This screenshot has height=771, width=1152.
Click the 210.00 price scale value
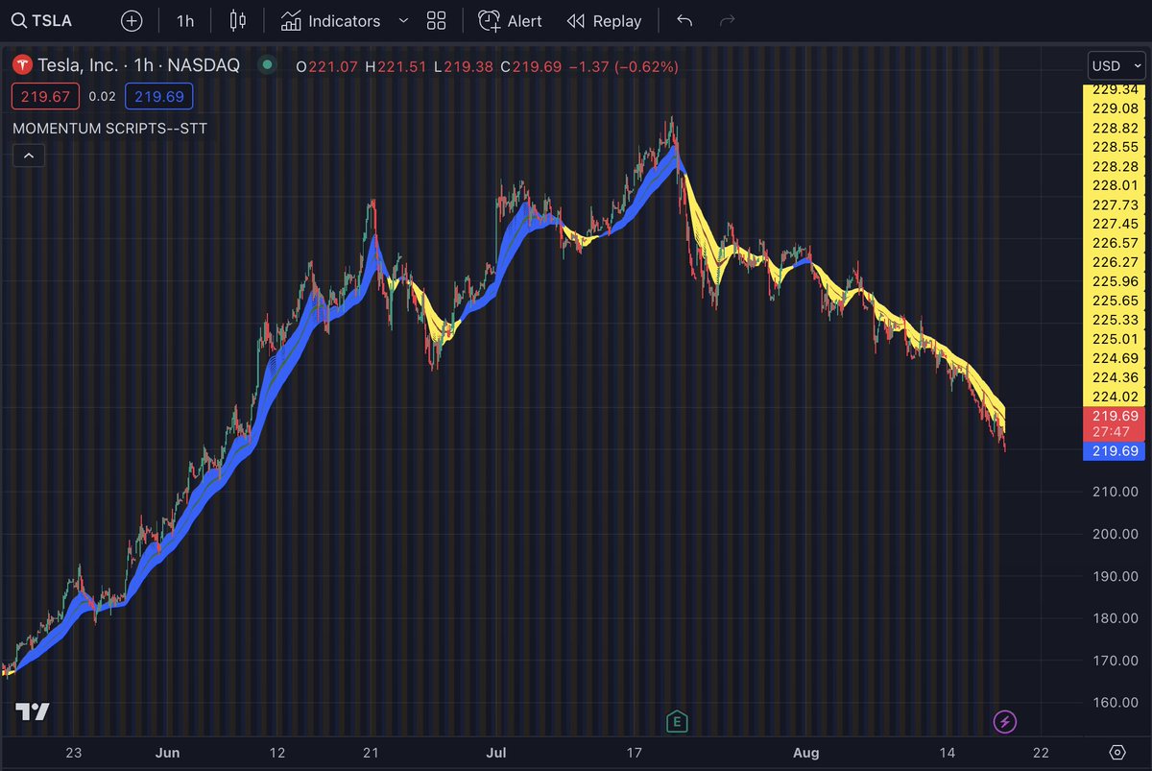(1115, 492)
